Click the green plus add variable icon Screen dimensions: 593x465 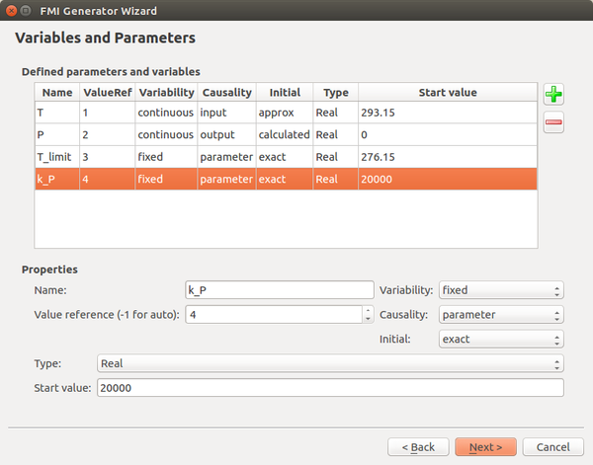pos(553,95)
